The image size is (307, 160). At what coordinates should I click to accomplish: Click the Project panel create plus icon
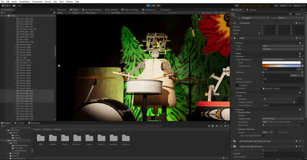3,126
